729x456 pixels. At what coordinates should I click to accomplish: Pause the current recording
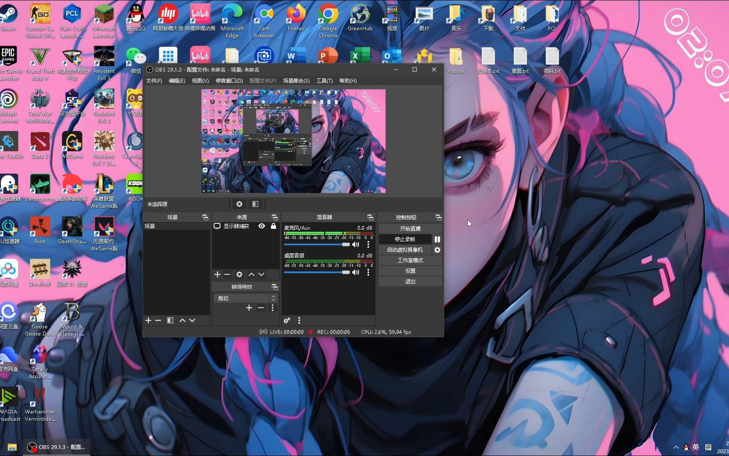tap(437, 239)
